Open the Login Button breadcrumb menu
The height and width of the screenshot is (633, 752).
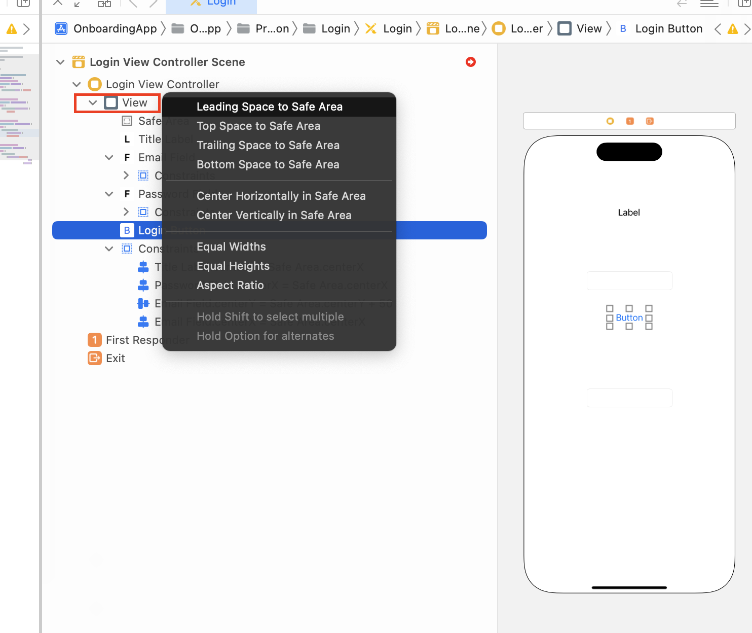(668, 28)
